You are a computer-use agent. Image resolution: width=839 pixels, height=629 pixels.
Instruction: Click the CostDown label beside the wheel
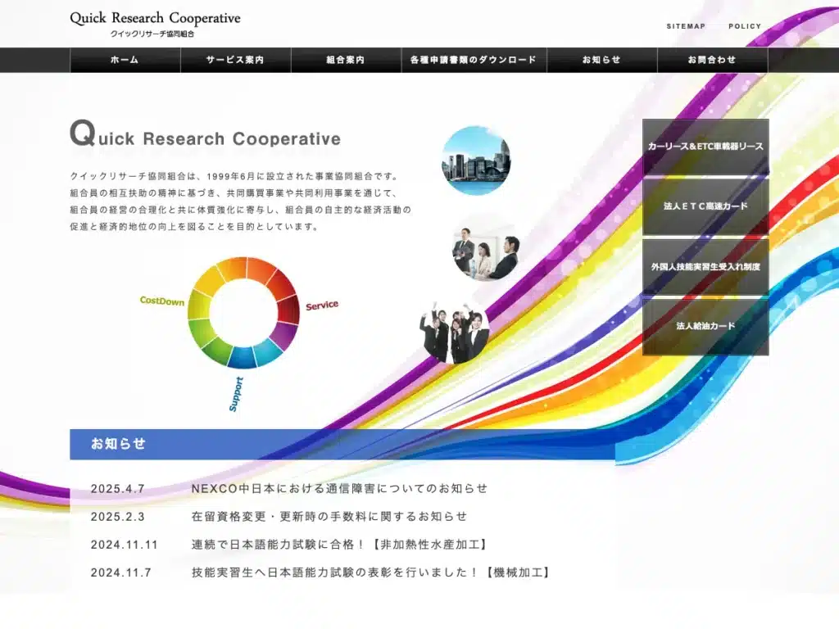click(161, 301)
